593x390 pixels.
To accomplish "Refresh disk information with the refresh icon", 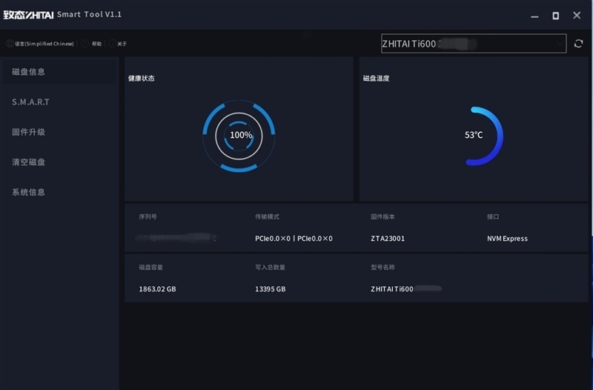I will tap(578, 44).
